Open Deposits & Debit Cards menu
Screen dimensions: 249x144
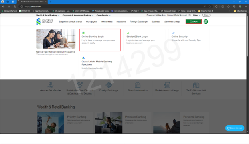pyautogui.click(x=71, y=21)
